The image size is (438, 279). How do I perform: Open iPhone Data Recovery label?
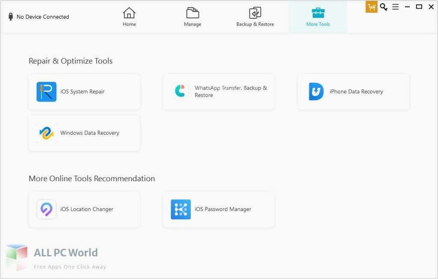click(356, 92)
